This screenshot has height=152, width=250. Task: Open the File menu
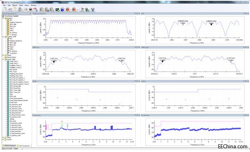(5, 5)
